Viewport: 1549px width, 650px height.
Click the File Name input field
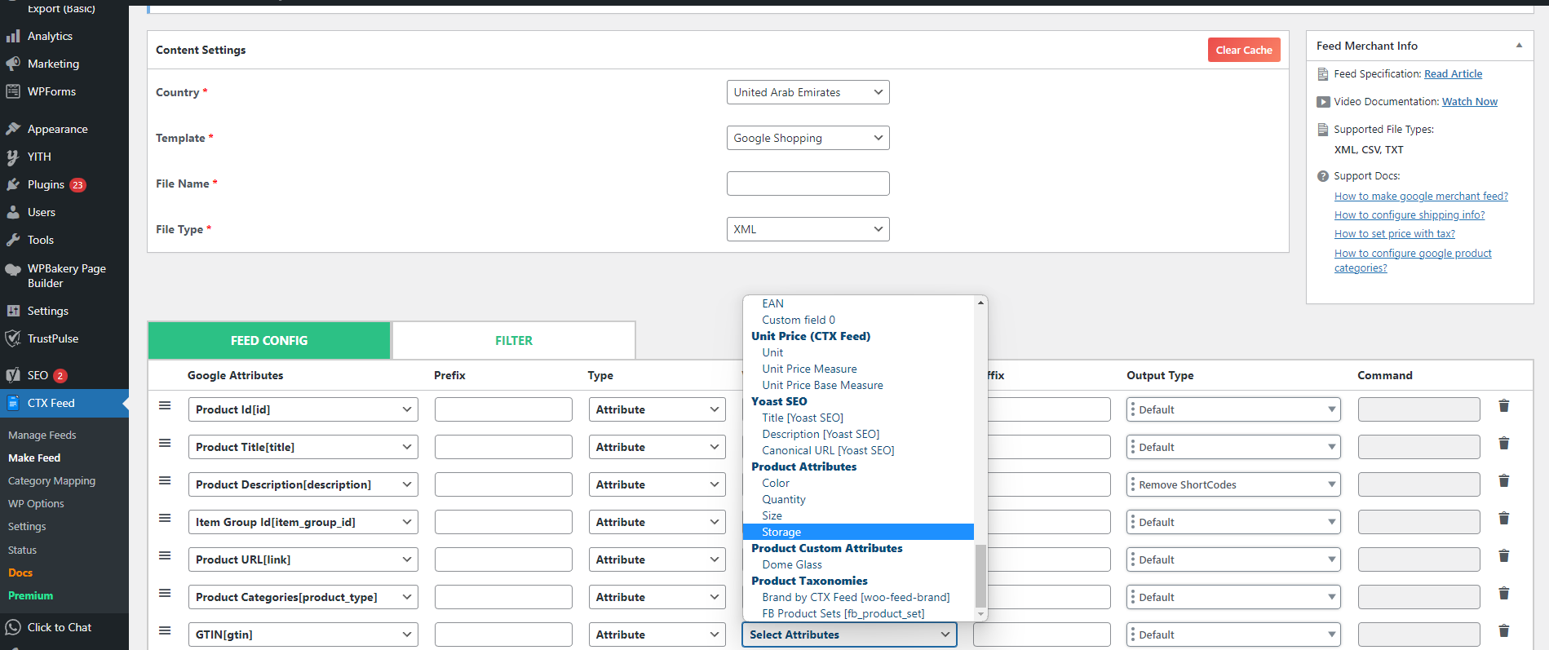[808, 184]
